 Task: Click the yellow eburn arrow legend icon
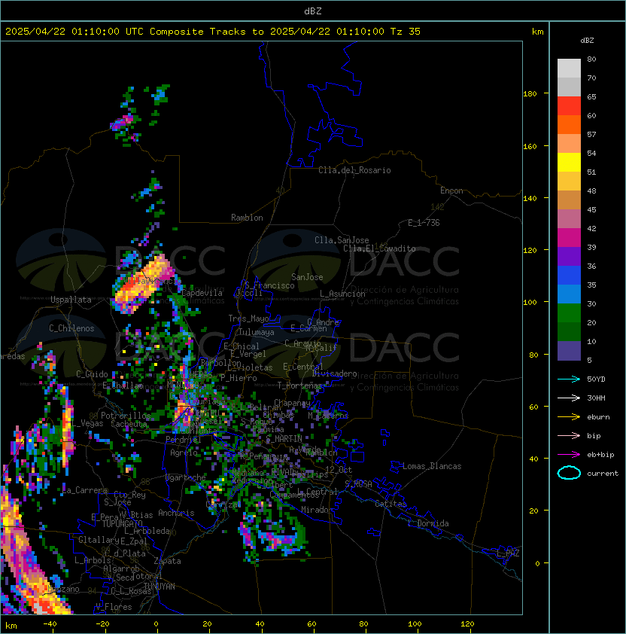pyautogui.click(x=569, y=416)
